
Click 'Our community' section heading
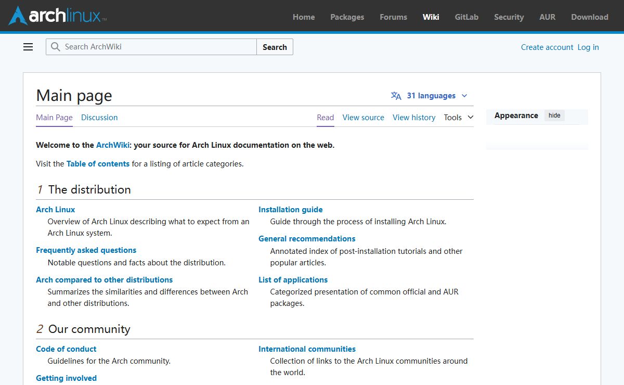click(89, 329)
